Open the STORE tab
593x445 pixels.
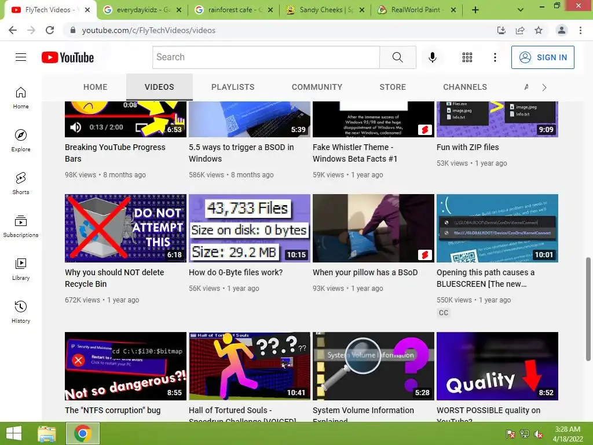point(393,87)
